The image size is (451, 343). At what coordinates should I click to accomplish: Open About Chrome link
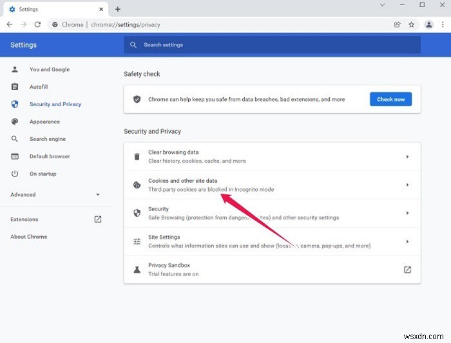pos(29,237)
